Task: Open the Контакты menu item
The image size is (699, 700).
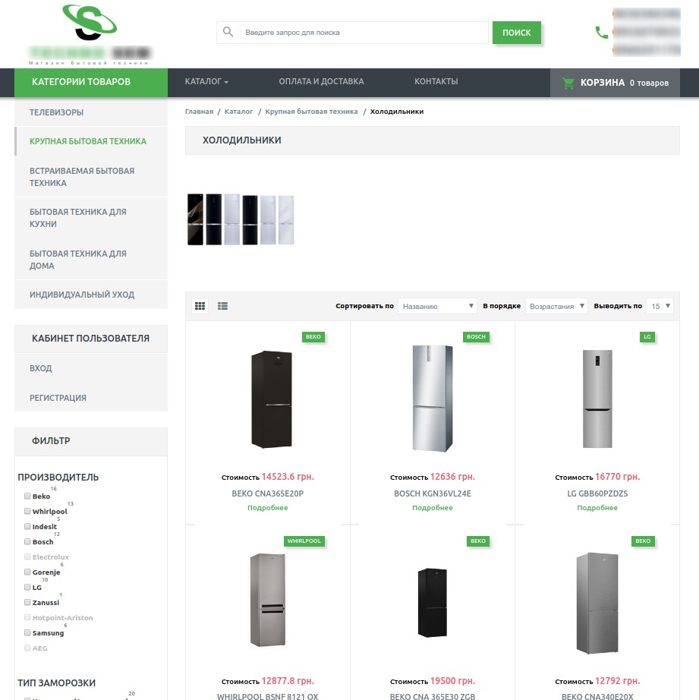Action: point(436,81)
